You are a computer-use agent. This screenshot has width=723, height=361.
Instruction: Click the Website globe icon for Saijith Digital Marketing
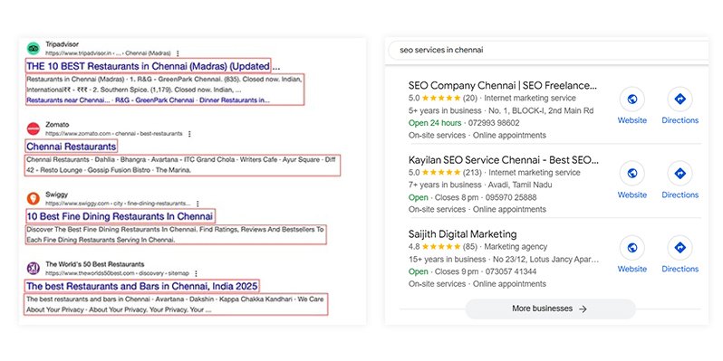tap(632, 248)
